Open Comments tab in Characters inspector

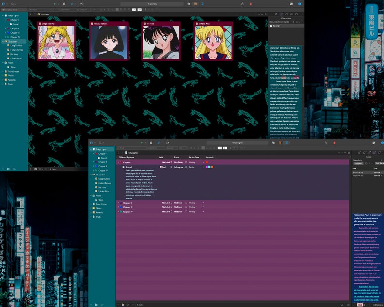(x=296, y=14)
